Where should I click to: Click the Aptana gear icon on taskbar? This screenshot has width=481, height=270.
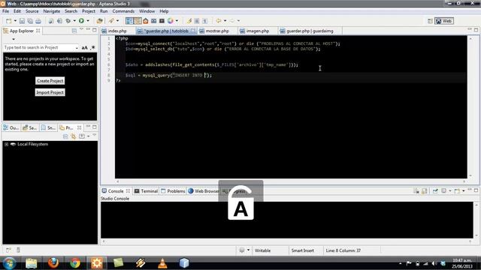[97, 263]
